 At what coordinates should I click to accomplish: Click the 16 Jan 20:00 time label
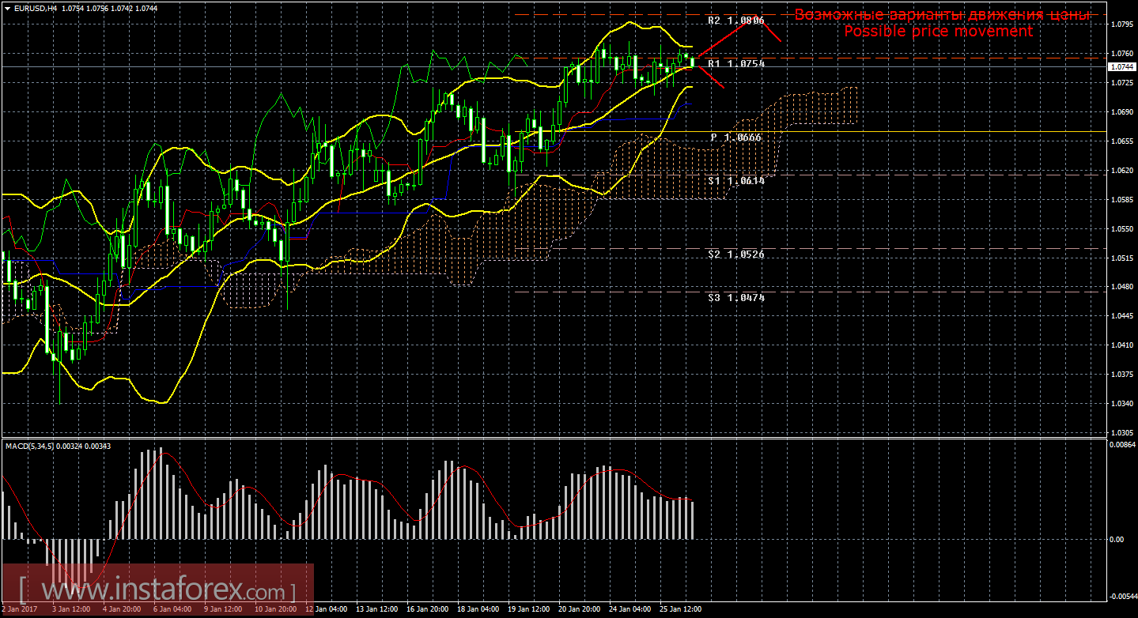(427, 609)
